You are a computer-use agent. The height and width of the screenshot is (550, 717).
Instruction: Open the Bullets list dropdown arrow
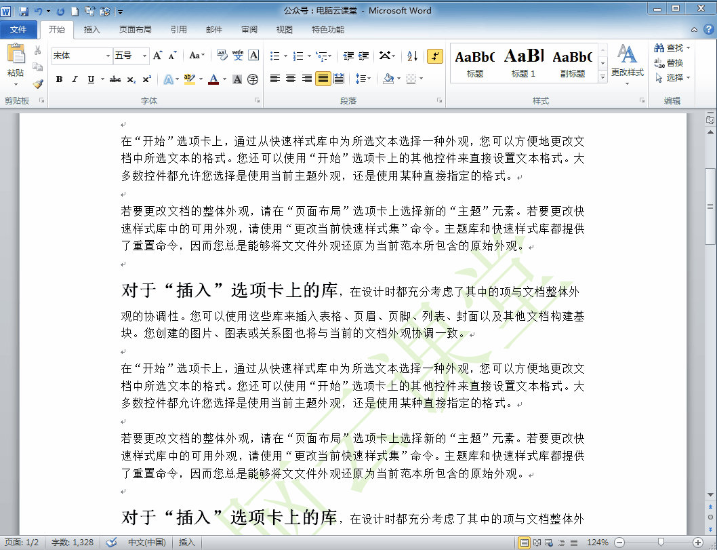point(286,56)
